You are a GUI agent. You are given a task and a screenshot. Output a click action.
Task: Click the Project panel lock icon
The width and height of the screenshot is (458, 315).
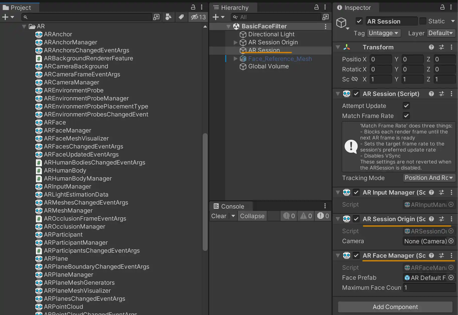pyautogui.click(x=193, y=7)
